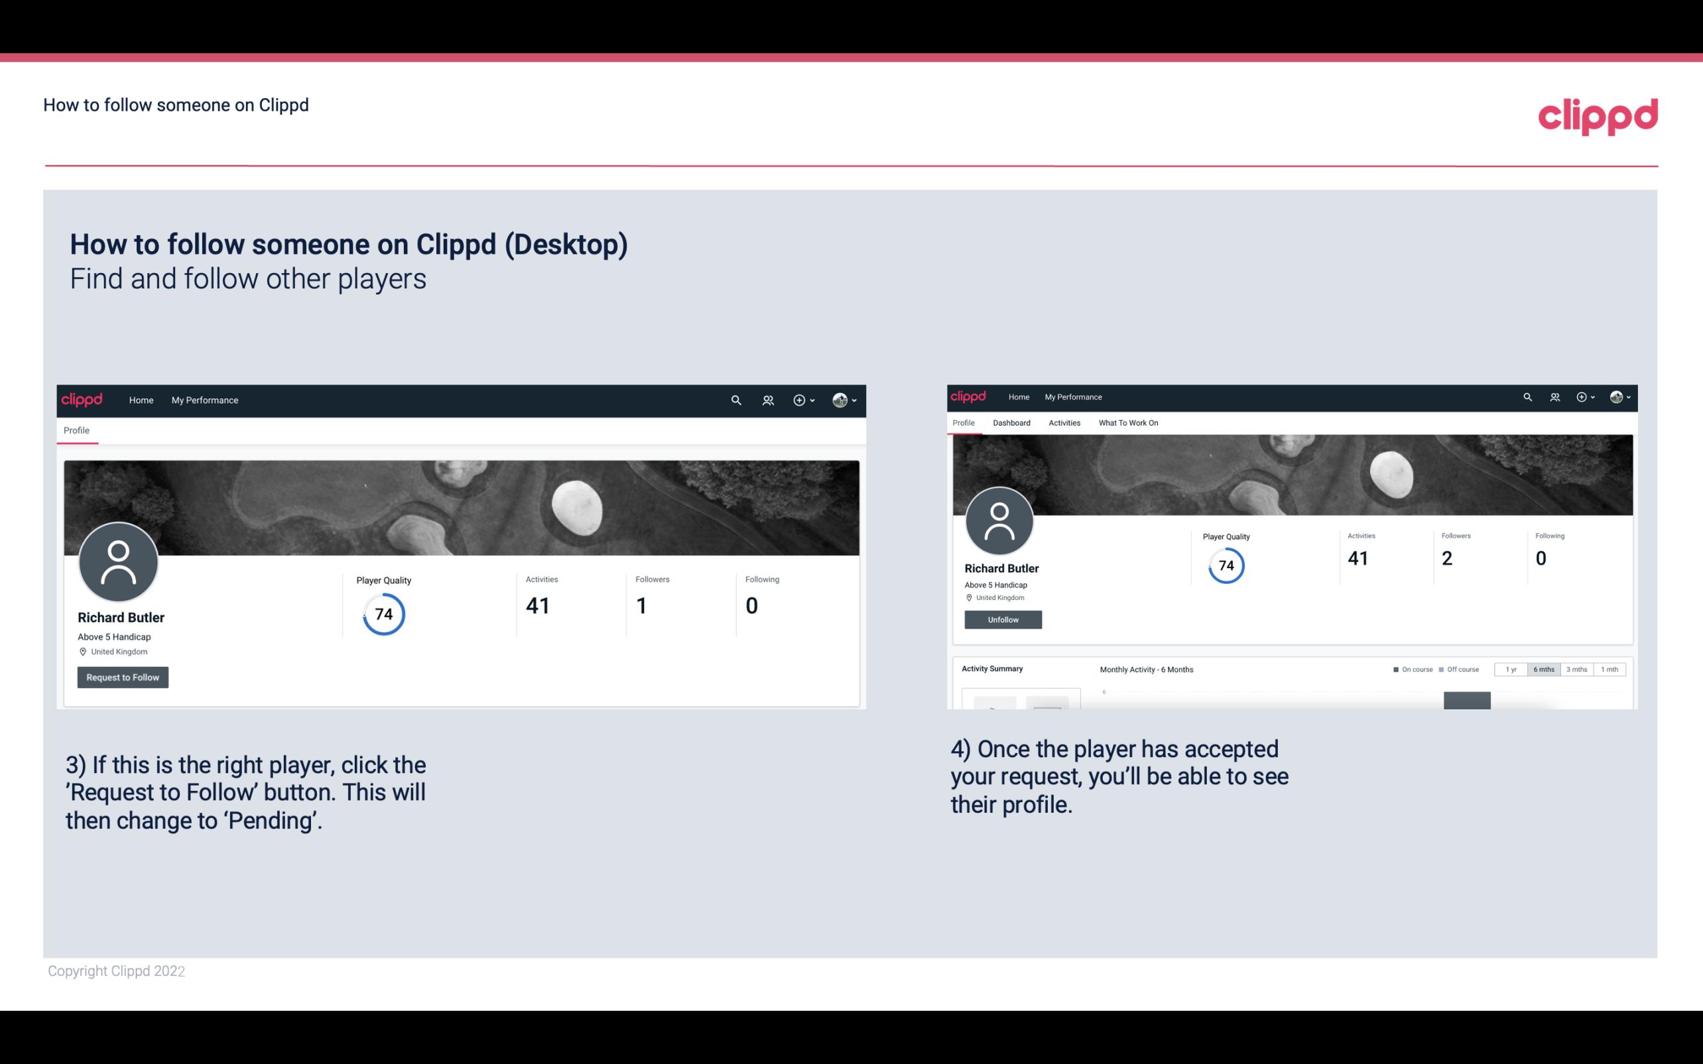Switch to the 'What To Work On' tab
This screenshot has height=1064, width=1703.
point(1129,422)
